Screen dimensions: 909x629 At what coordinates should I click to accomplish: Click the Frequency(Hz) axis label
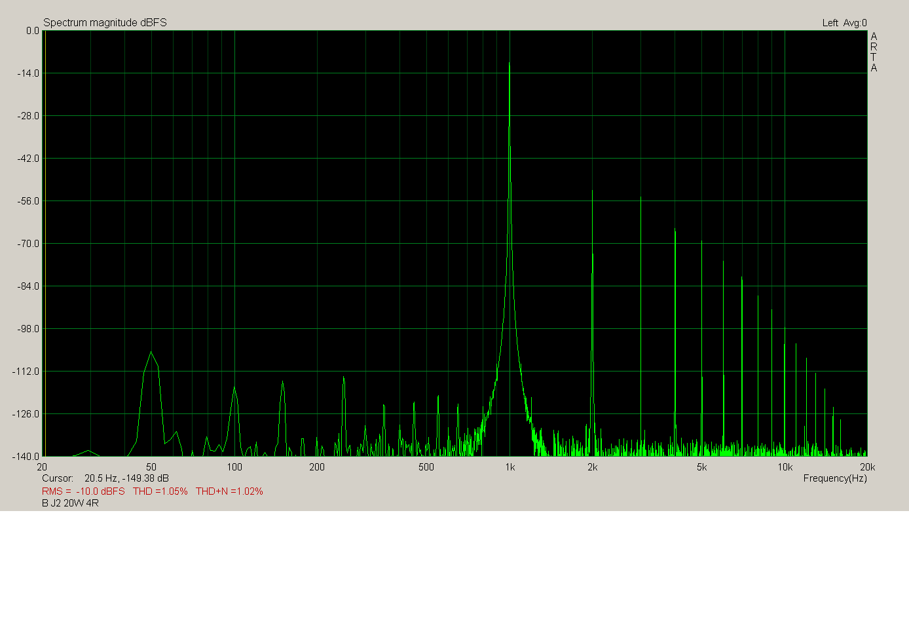[835, 478]
